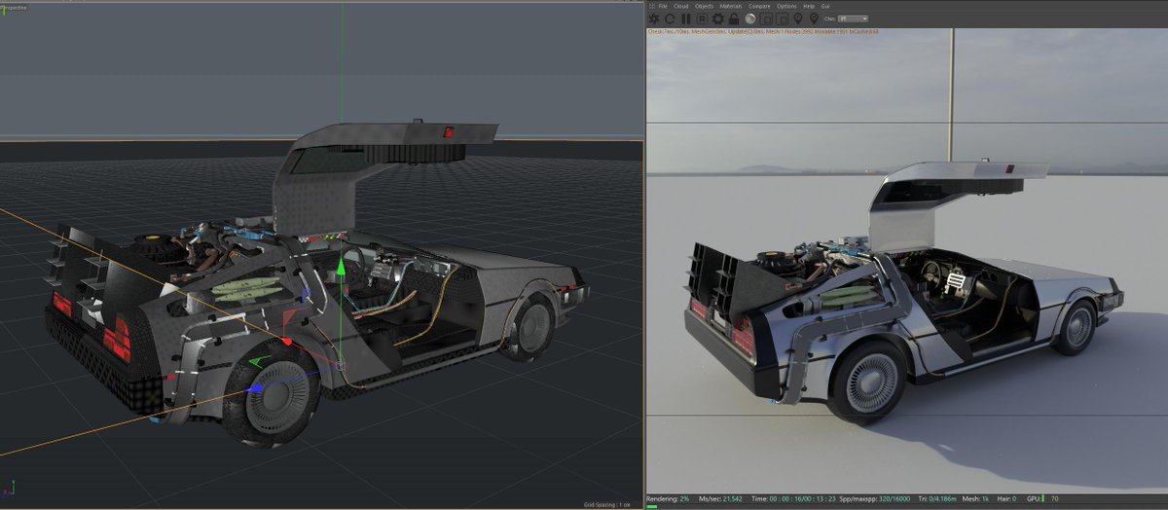Viewport: 1168px width, 510px height.
Task: Restart the render with the circular arrow icon
Action: pos(670,18)
